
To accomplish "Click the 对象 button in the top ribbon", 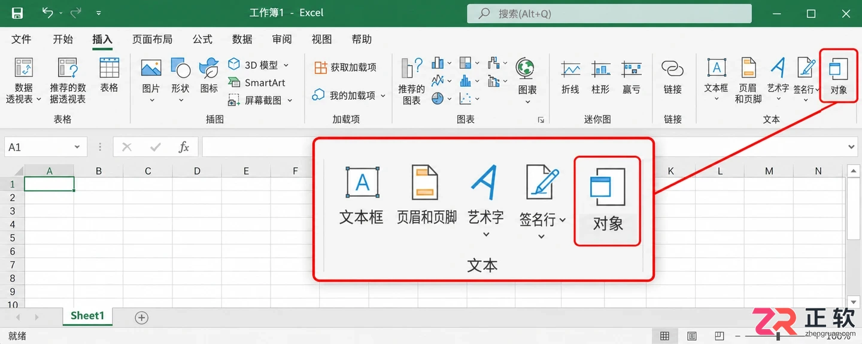I will tap(839, 76).
